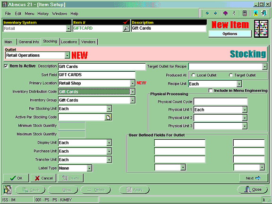Open the Edit menu

[x=18, y=14]
